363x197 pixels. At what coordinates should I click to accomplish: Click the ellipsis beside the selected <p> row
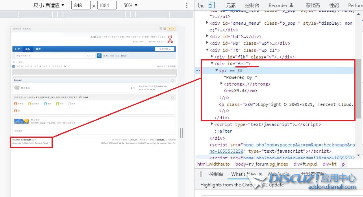point(198,71)
